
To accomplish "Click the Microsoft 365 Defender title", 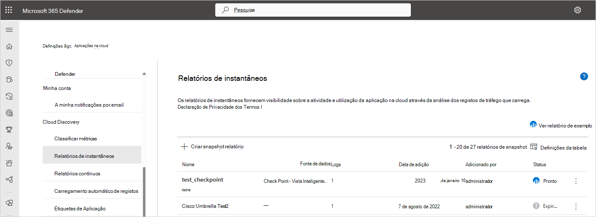I will (53, 11).
